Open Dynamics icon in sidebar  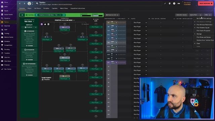[2, 18]
